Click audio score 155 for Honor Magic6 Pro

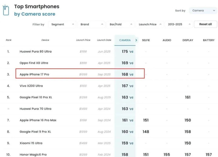167,155
